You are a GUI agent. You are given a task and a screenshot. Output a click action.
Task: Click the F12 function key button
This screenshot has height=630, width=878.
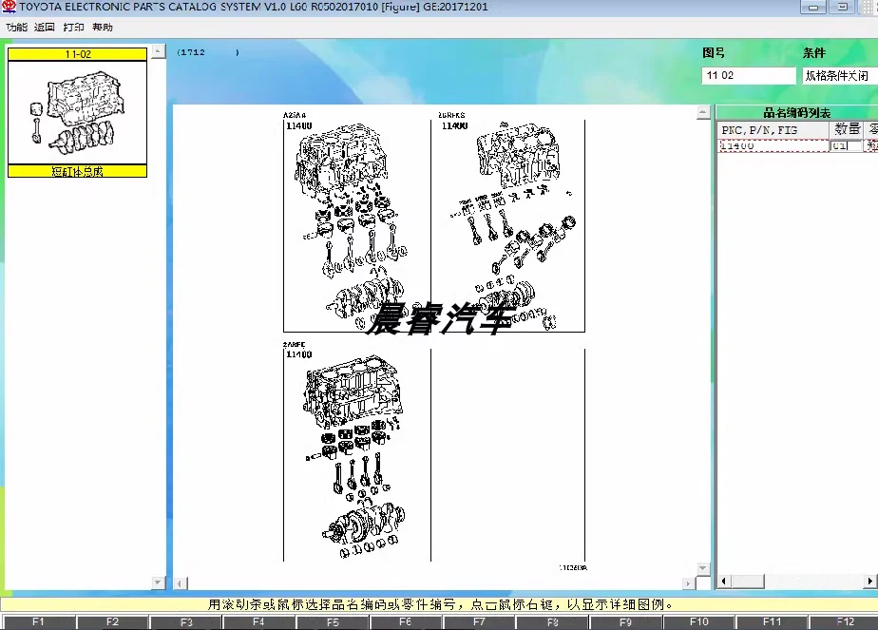click(x=846, y=622)
